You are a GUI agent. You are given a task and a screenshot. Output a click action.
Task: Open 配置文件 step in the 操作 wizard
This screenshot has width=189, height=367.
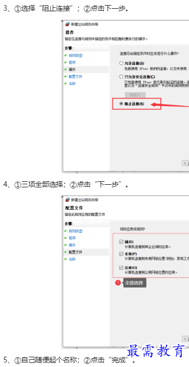click(x=76, y=77)
